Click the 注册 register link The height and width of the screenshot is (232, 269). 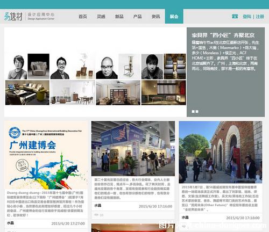coord(260,17)
